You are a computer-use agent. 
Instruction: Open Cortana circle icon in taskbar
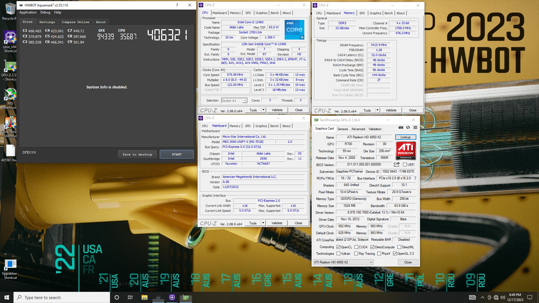pos(117,297)
